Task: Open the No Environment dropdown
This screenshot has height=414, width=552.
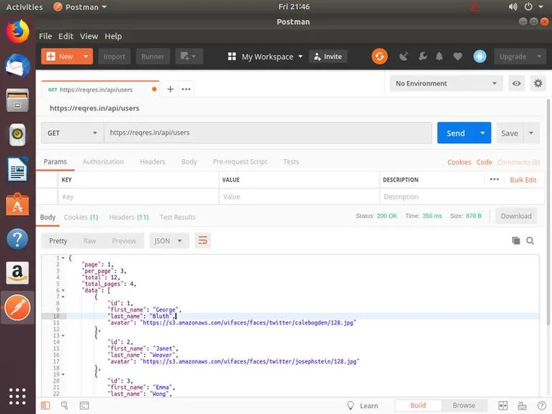Action: pos(446,84)
